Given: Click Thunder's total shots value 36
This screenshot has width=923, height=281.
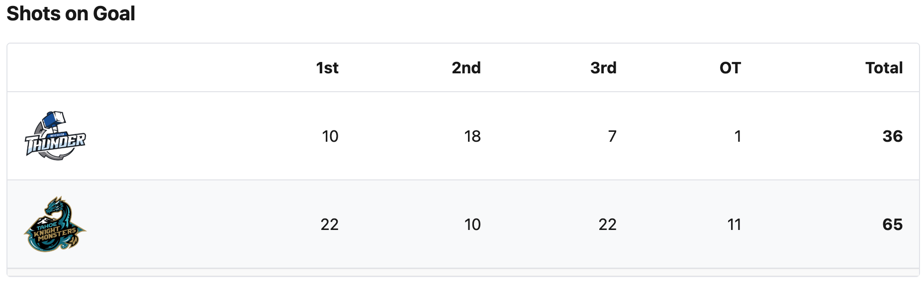Looking at the screenshot, I should [x=892, y=136].
